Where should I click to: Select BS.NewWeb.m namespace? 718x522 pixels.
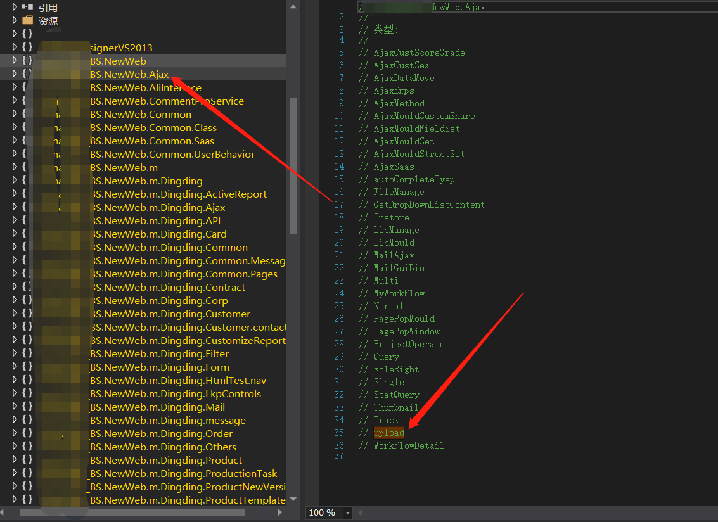(124, 167)
